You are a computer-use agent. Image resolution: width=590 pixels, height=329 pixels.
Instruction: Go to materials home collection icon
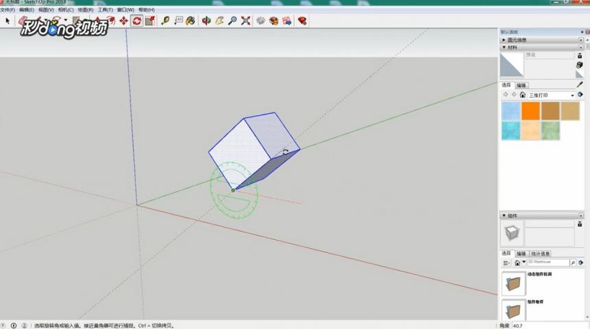click(x=522, y=95)
